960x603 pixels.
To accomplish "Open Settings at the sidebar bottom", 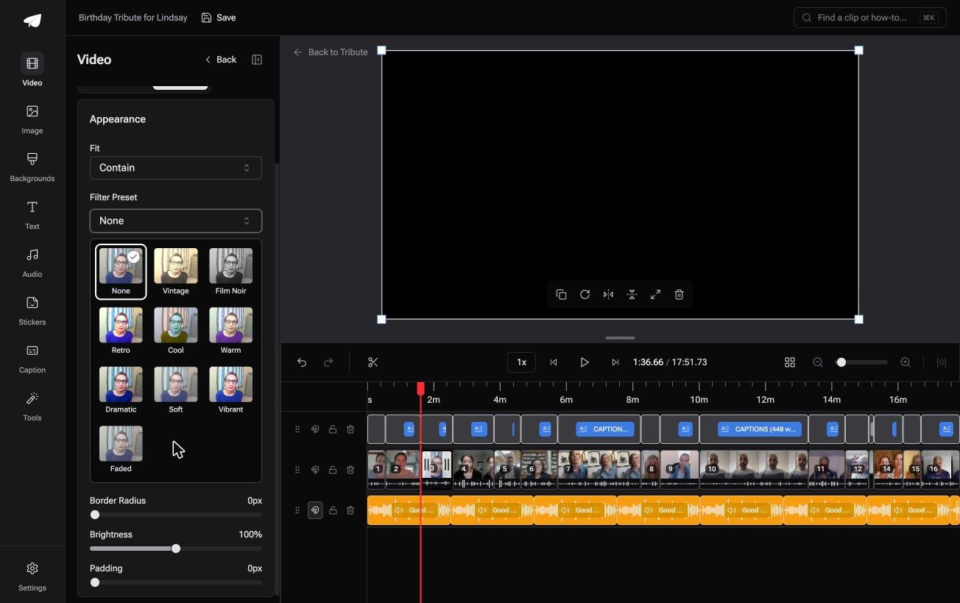I will 32,576.
